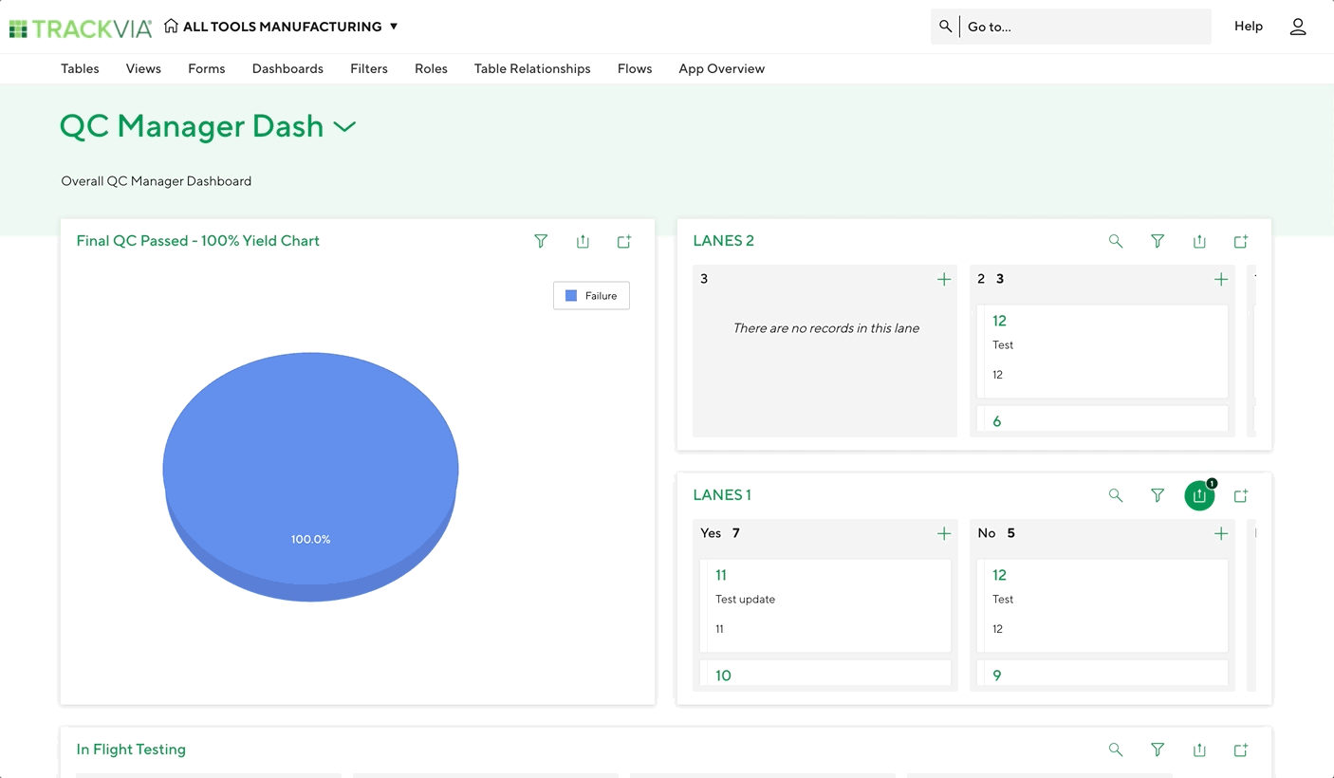Click the search magnifier in Go to bar

[945, 27]
